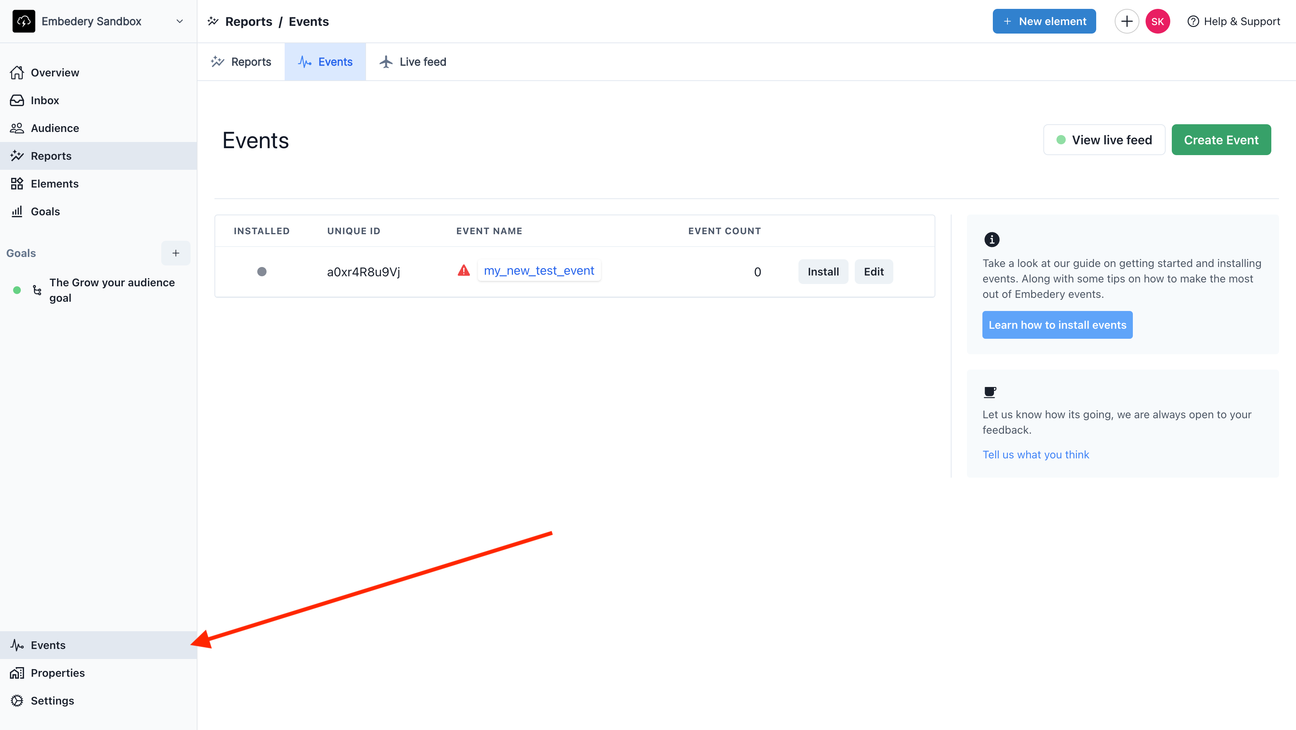The width and height of the screenshot is (1296, 730).
Task: Switch to the Reports tab
Action: coord(241,61)
